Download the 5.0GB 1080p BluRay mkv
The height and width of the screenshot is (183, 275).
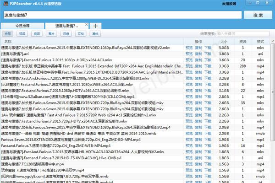pos(208,48)
